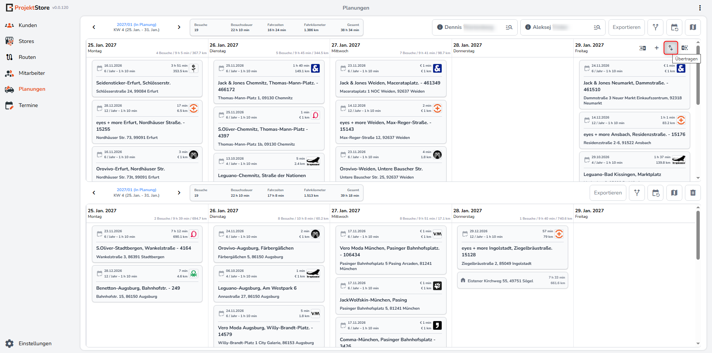
Task: Click the Einstellungen gear icon
Action: pyautogui.click(x=10, y=343)
